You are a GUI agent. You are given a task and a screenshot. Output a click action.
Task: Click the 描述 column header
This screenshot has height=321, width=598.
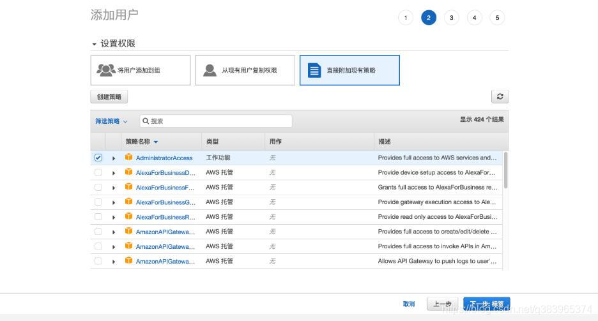click(x=385, y=141)
